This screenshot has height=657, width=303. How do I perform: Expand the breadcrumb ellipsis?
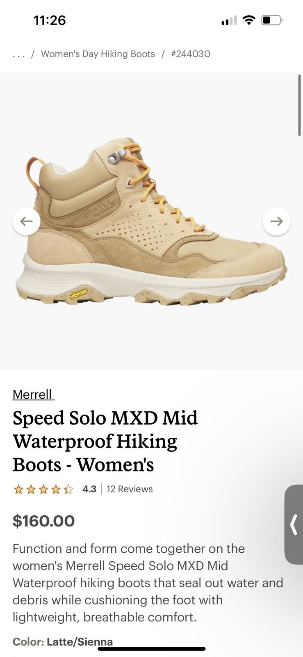click(x=18, y=54)
